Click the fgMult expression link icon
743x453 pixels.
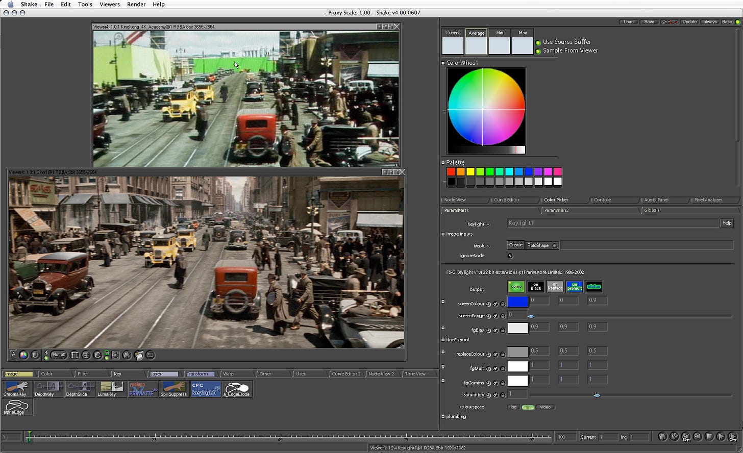[x=496, y=368]
